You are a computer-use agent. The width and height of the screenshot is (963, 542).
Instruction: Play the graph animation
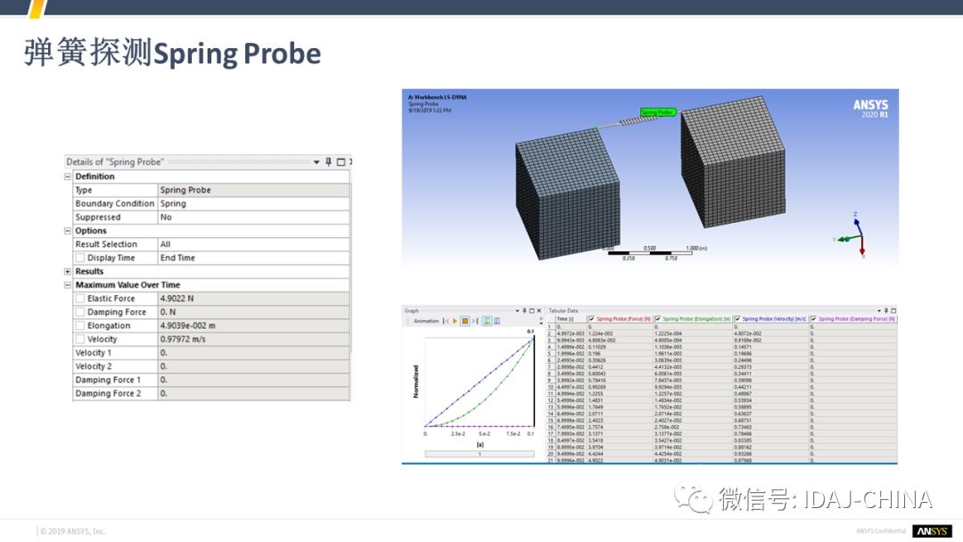[x=455, y=321]
